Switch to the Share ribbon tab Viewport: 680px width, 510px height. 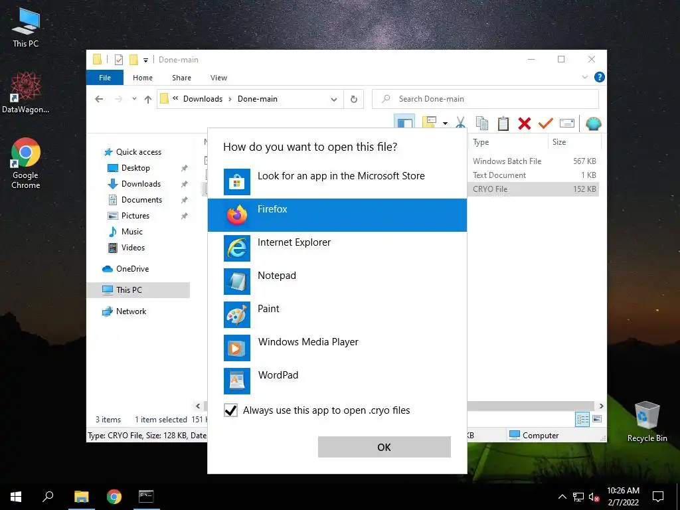pos(181,78)
